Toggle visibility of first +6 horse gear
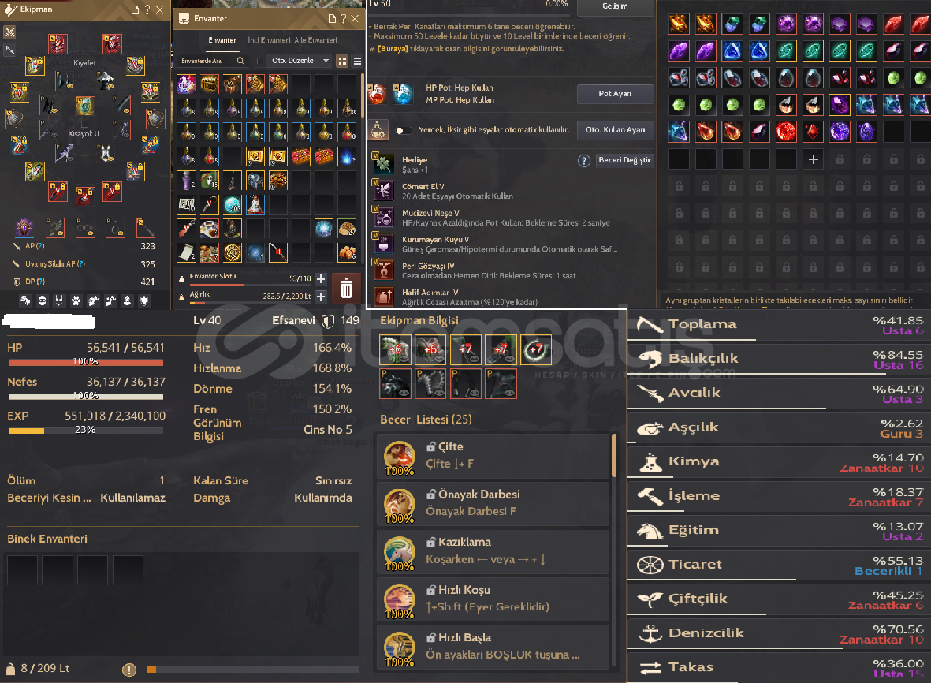The width and height of the screenshot is (931, 683). tap(404, 359)
